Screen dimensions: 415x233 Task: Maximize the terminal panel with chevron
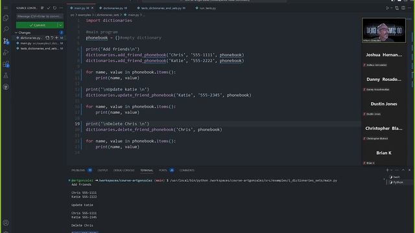403,170
